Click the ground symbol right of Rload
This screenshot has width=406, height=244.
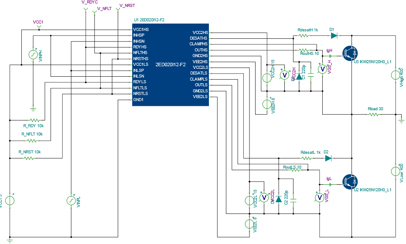(x=401, y=120)
